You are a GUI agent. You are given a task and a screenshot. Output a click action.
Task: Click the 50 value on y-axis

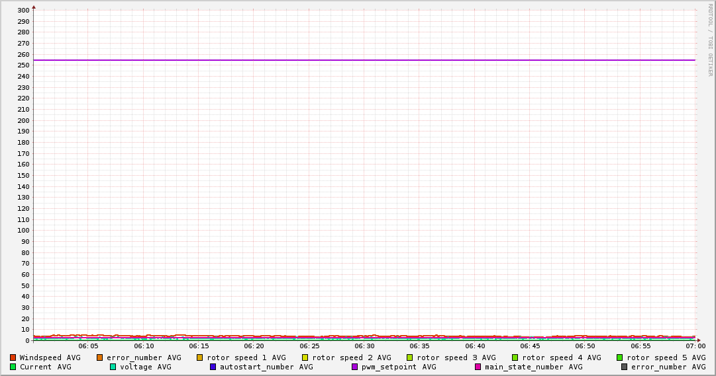coord(25,285)
